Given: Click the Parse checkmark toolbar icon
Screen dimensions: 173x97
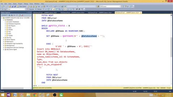Looking at the screenshot, I should 46,9.
